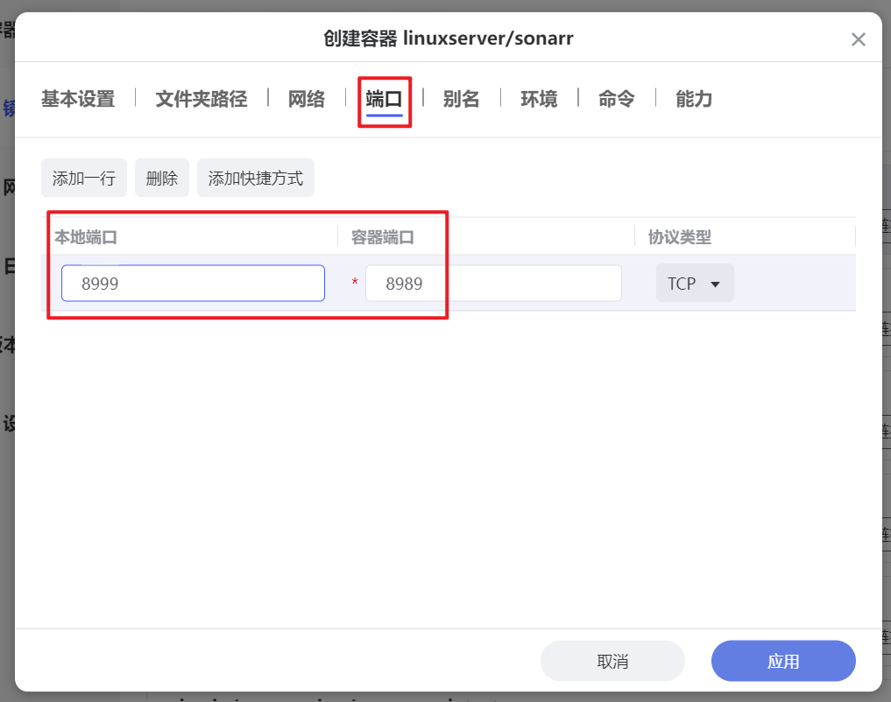Open the 别名 tab
The image size is (891, 702).
click(462, 99)
